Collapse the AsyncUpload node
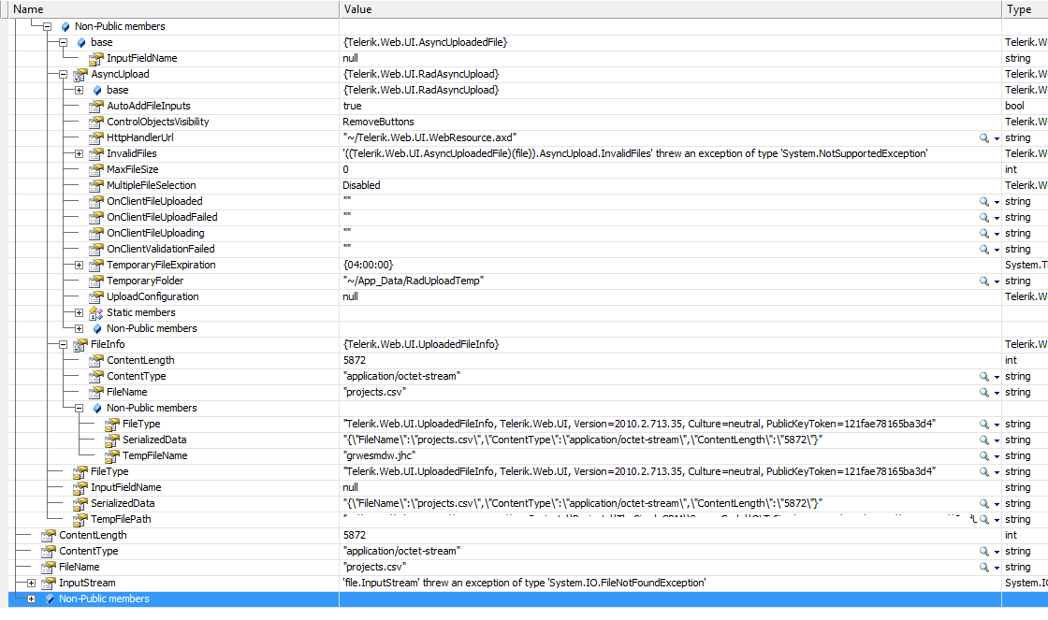Image resolution: width=1048 pixels, height=620 pixels. tap(63, 74)
